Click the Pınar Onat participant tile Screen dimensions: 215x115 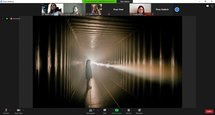[118, 9]
